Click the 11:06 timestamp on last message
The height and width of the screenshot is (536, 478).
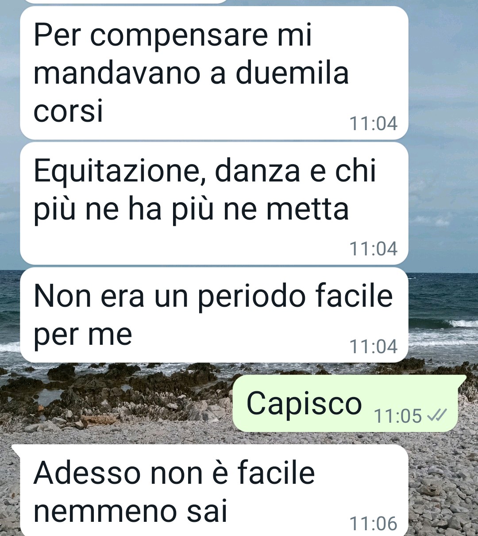click(374, 524)
